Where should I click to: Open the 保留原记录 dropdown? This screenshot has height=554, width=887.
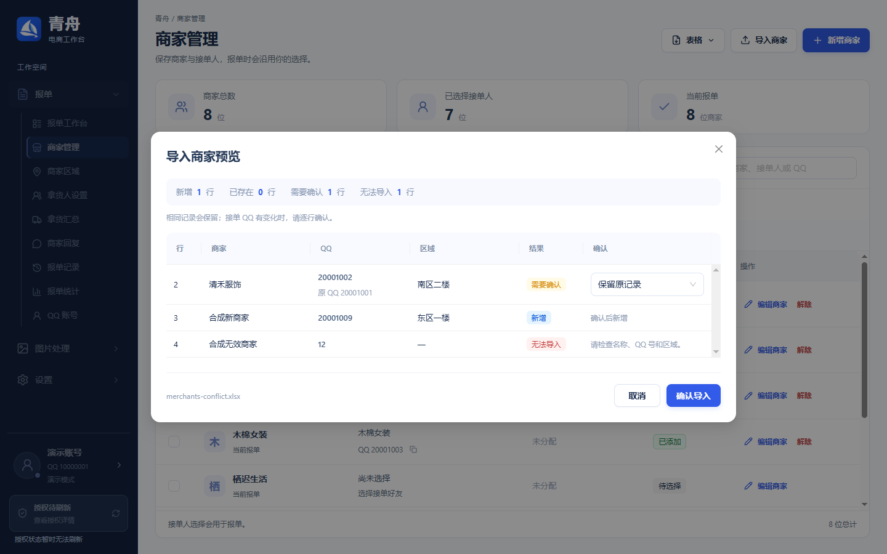[647, 284]
